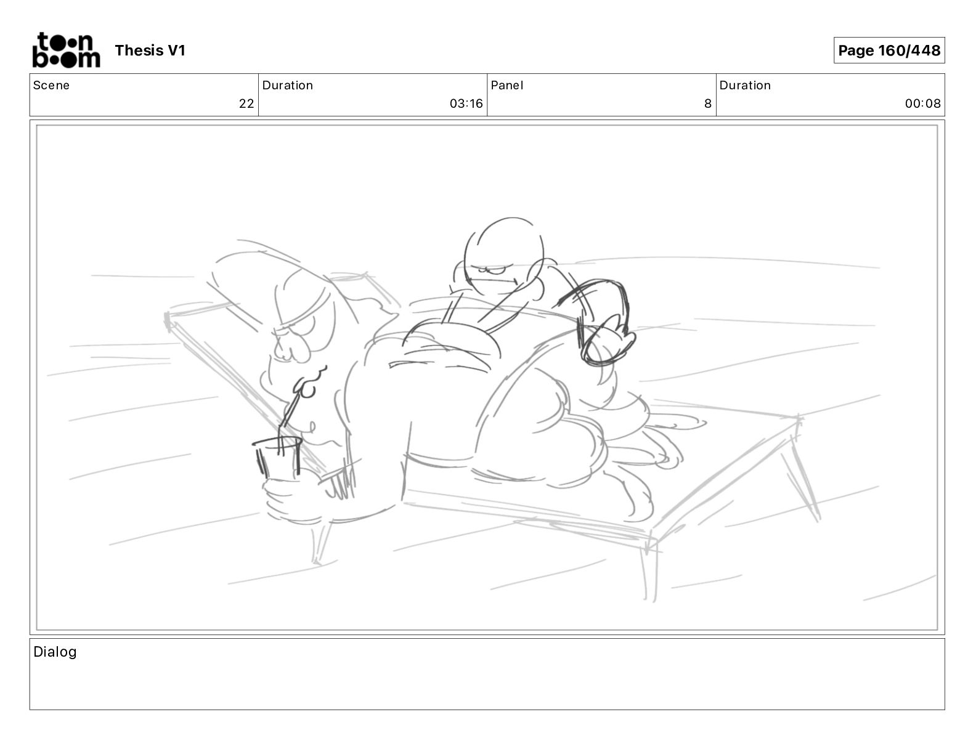
Task: Select the panel number '8'
Action: point(708,103)
